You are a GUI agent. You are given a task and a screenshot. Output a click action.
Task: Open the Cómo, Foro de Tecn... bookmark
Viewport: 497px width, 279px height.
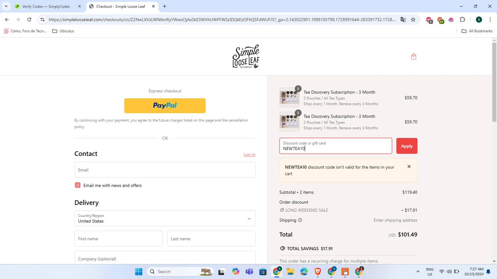click(x=25, y=31)
